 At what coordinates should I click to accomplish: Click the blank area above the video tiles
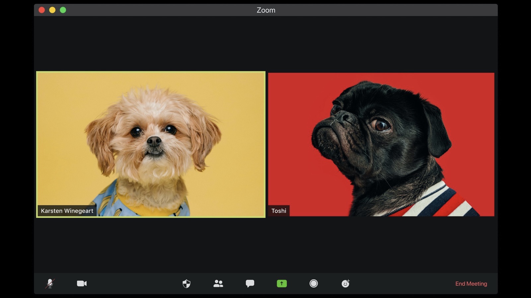[265, 43]
